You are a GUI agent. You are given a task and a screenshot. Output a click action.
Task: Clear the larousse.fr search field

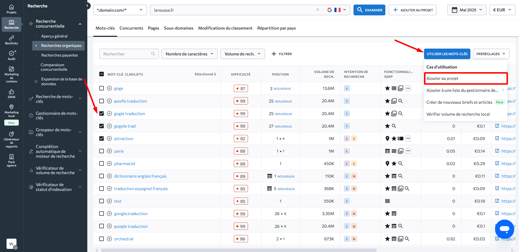coord(318,10)
